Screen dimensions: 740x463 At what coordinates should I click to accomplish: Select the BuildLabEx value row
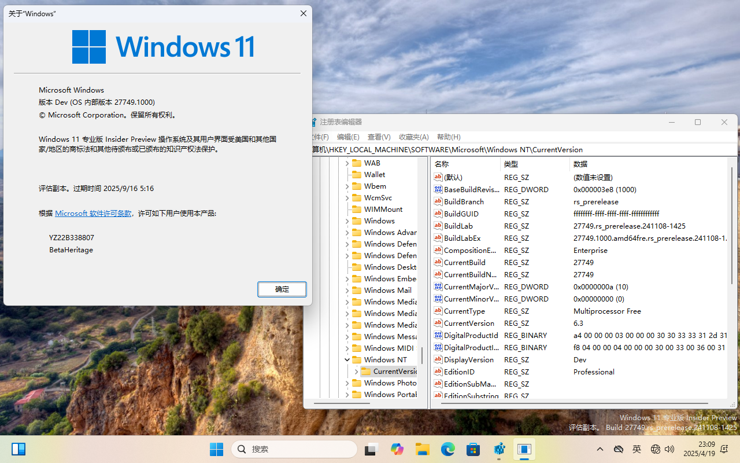point(580,238)
